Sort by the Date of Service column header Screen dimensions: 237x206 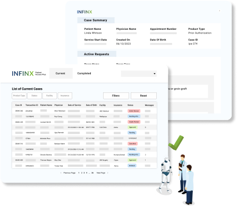tap(74, 105)
